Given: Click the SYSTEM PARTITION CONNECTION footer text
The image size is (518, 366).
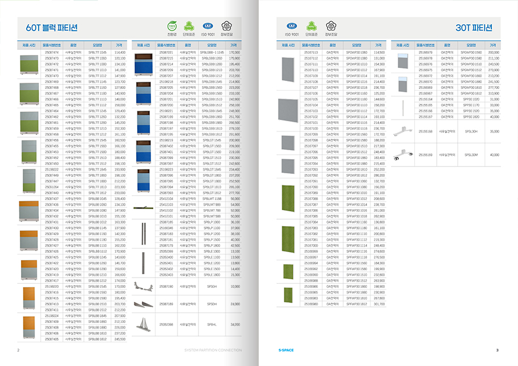Looking at the screenshot, I should click(x=213, y=350).
